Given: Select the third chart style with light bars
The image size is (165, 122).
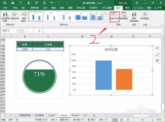Looking at the screenshot, I should tap(66, 16).
